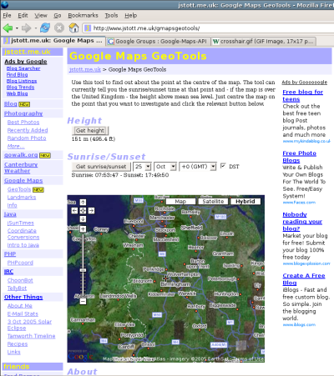Image resolution: width=334 pixels, height=376 pixels.
Task: Open the Nobody reading your blog ad
Action: click(302, 222)
